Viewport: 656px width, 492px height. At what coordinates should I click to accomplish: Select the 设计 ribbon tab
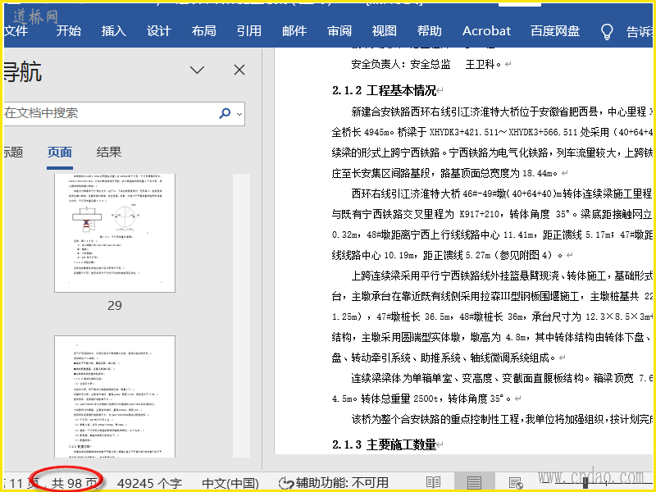pos(158,31)
